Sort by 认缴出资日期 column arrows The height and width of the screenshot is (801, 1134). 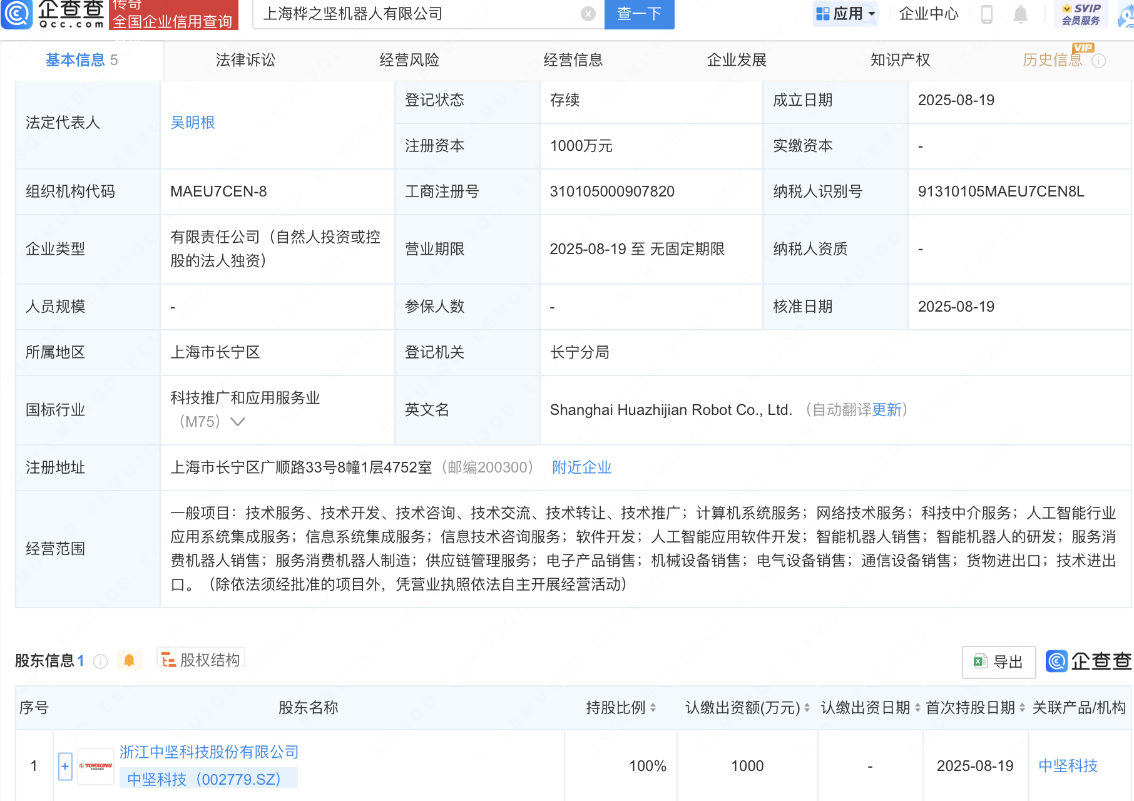(x=917, y=708)
